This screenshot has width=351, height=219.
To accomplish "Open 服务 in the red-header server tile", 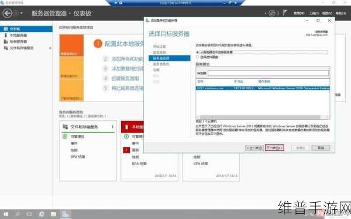I will coord(136,150).
